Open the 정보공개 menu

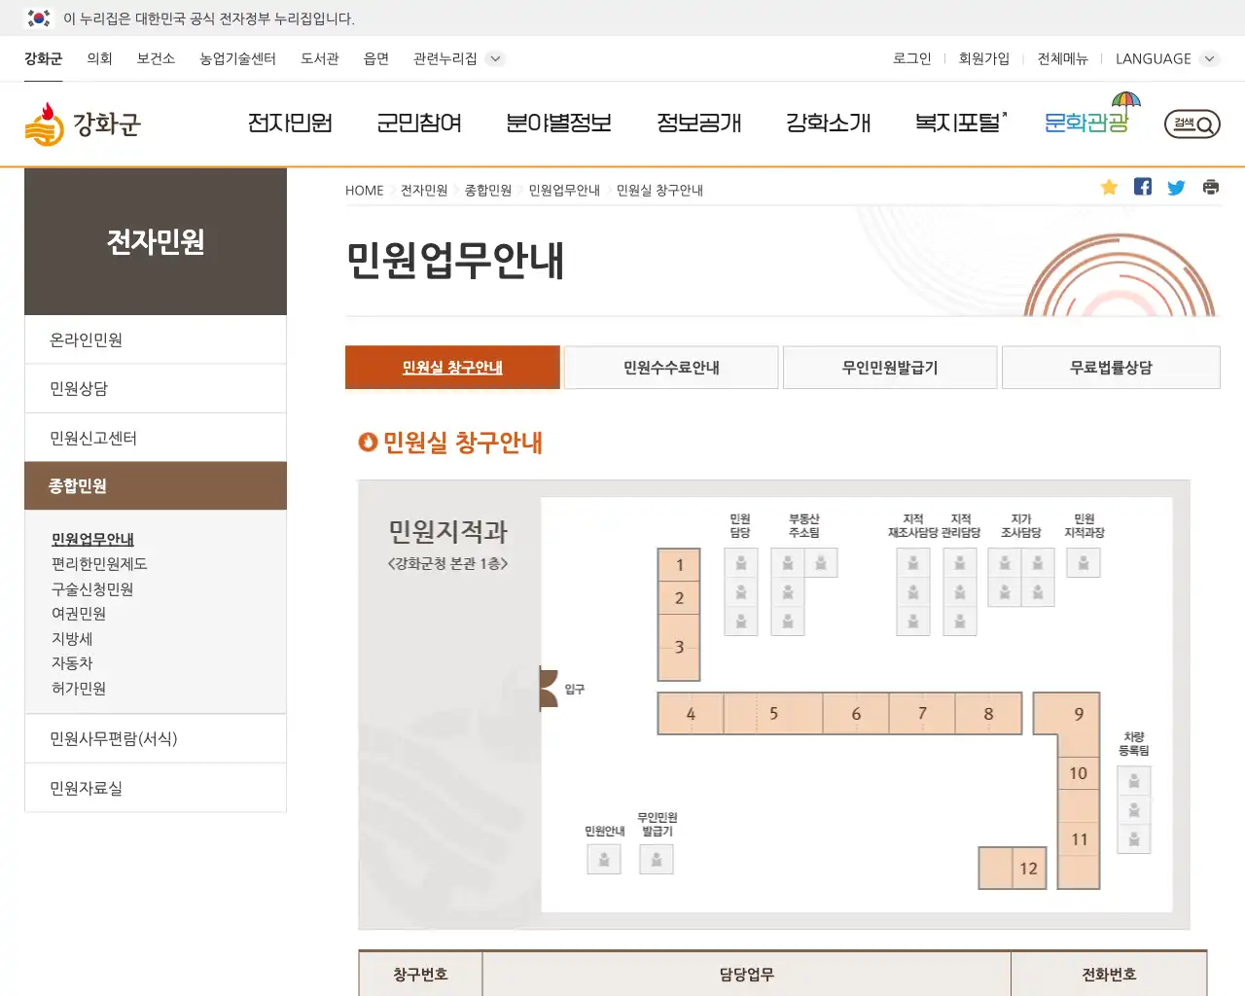coord(699,123)
